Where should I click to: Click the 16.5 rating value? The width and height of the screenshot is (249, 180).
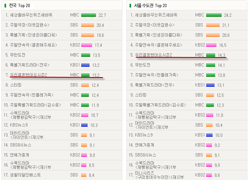(223, 45)
